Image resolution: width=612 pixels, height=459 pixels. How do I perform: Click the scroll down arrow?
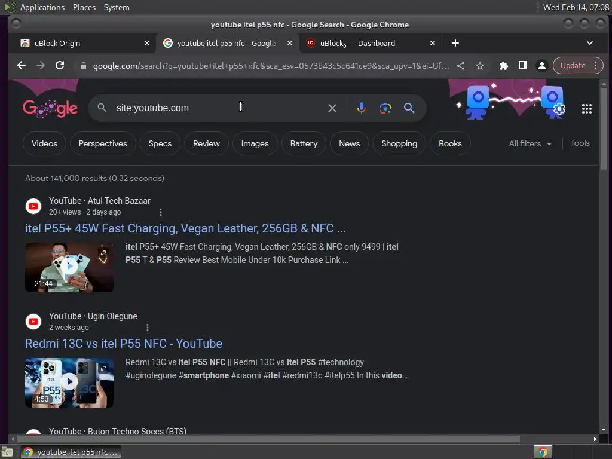[x=604, y=430]
